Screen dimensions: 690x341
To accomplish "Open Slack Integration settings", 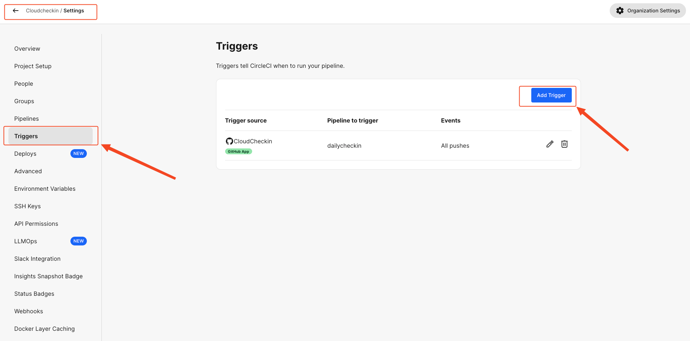I will coord(38,259).
